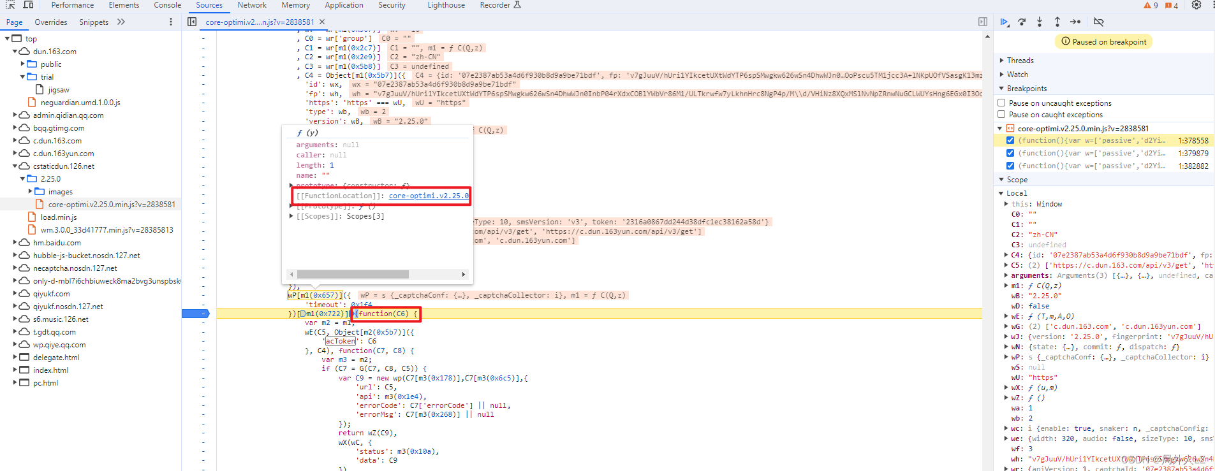Expand the C4 object in Scope

point(1006,255)
